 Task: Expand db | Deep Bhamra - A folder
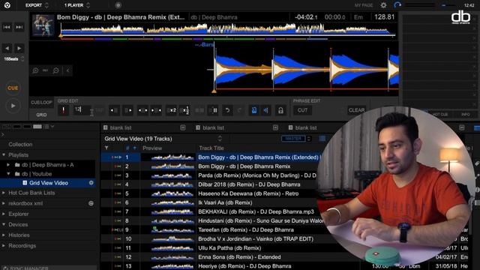coord(8,165)
